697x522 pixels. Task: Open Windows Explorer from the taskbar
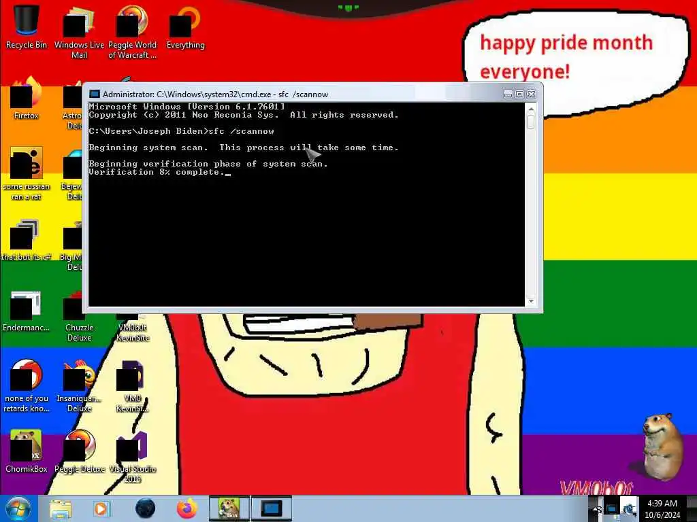click(x=61, y=509)
